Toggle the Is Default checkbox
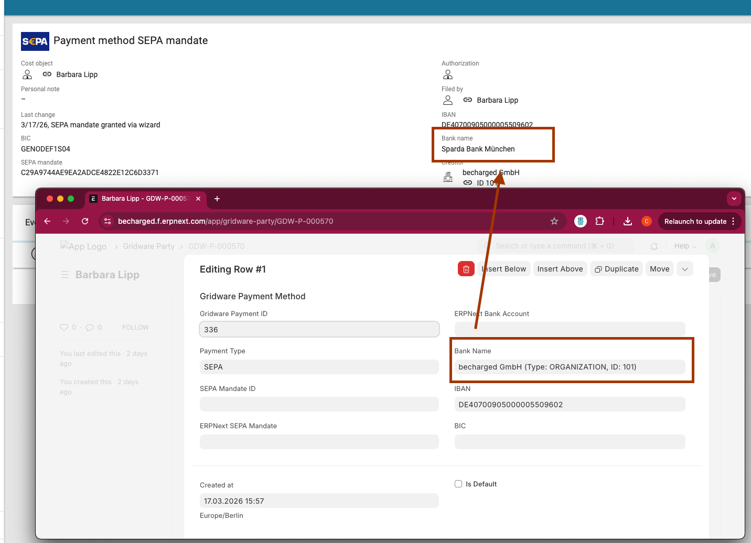 pos(458,484)
